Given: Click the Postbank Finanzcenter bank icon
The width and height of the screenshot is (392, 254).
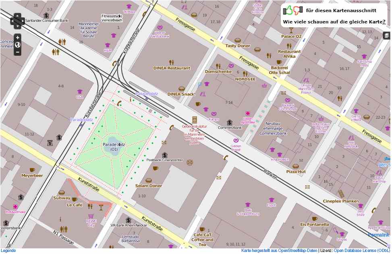Looking at the screenshot, I should pyautogui.click(x=164, y=155).
